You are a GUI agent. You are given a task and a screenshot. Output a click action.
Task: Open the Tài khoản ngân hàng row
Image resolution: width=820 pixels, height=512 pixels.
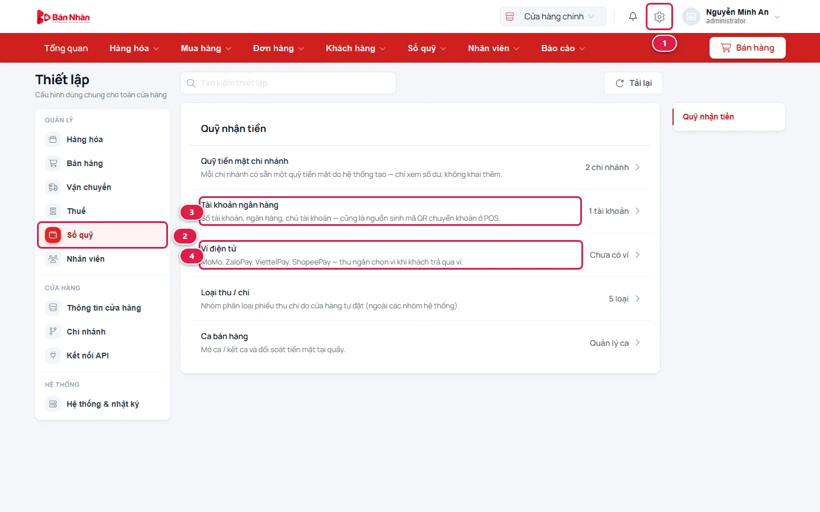pyautogui.click(x=420, y=211)
